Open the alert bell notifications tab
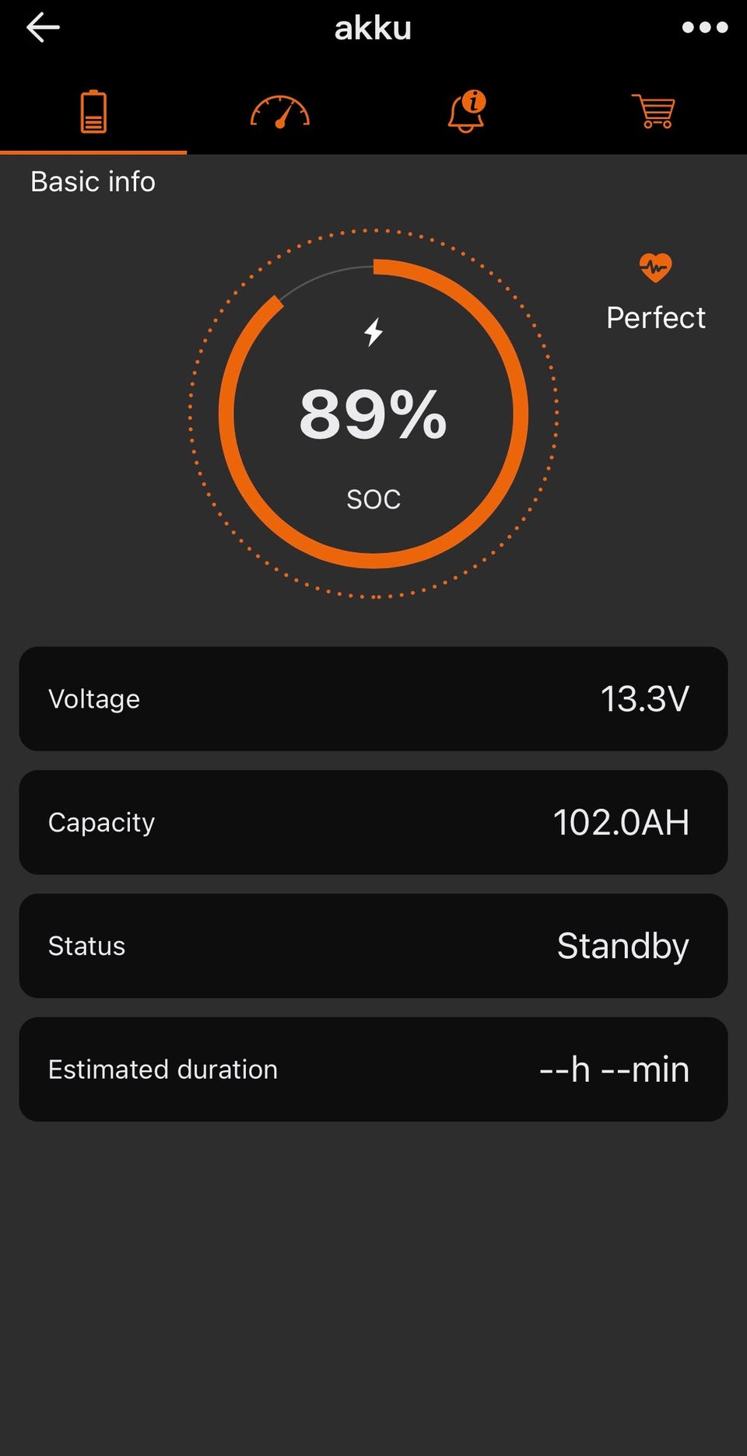Viewport: 747px width, 1456px height. [467, 112]
